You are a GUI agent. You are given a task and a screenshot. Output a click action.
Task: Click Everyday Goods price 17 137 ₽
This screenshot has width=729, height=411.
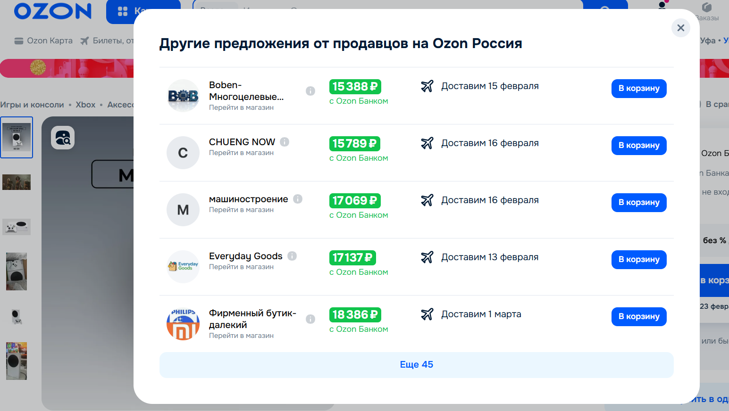[352, 258]
